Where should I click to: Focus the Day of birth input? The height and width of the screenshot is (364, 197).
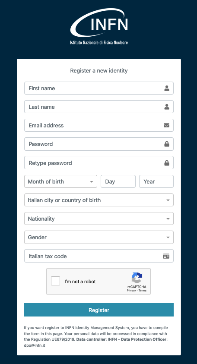point(118,181)
